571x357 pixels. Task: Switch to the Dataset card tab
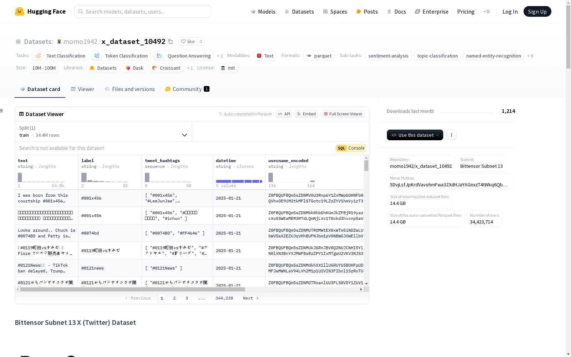(x=40, y=89)
